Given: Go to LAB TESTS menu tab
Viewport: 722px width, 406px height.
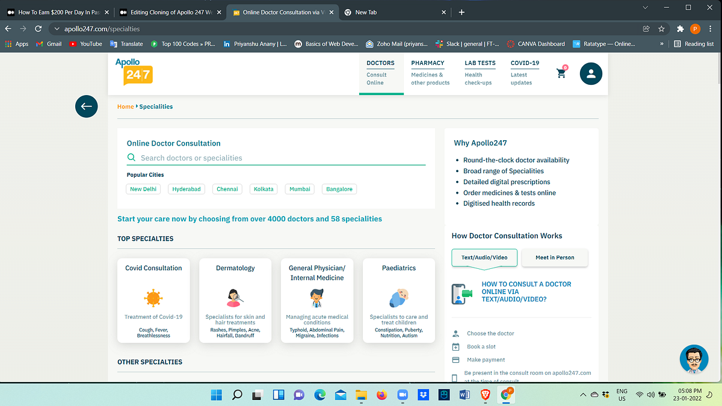Looking at the screenshot, I should [480, 73].
